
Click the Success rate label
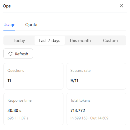[81, 71]
